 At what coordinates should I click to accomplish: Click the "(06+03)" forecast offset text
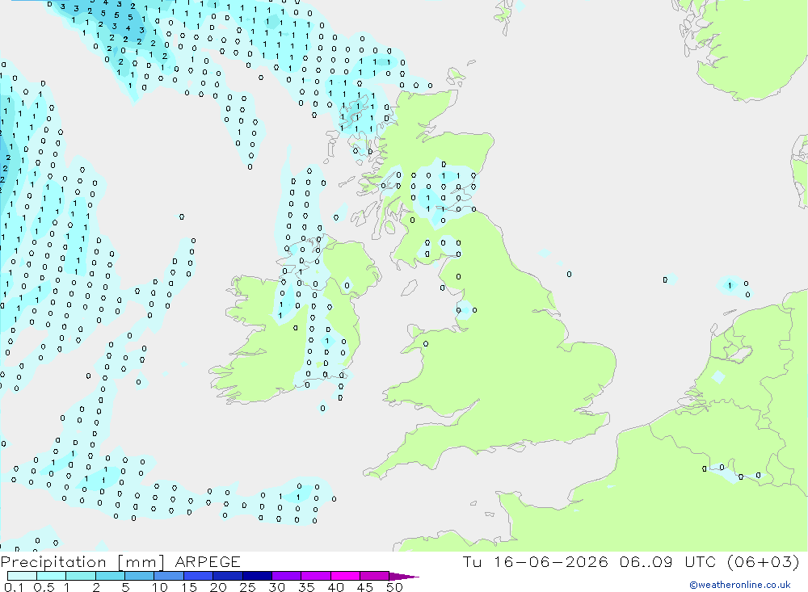[x=764, y=561]
